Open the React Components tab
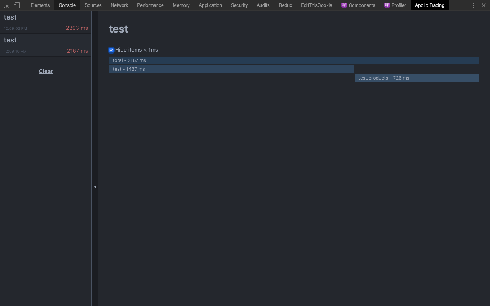 [x=358, y=5]
